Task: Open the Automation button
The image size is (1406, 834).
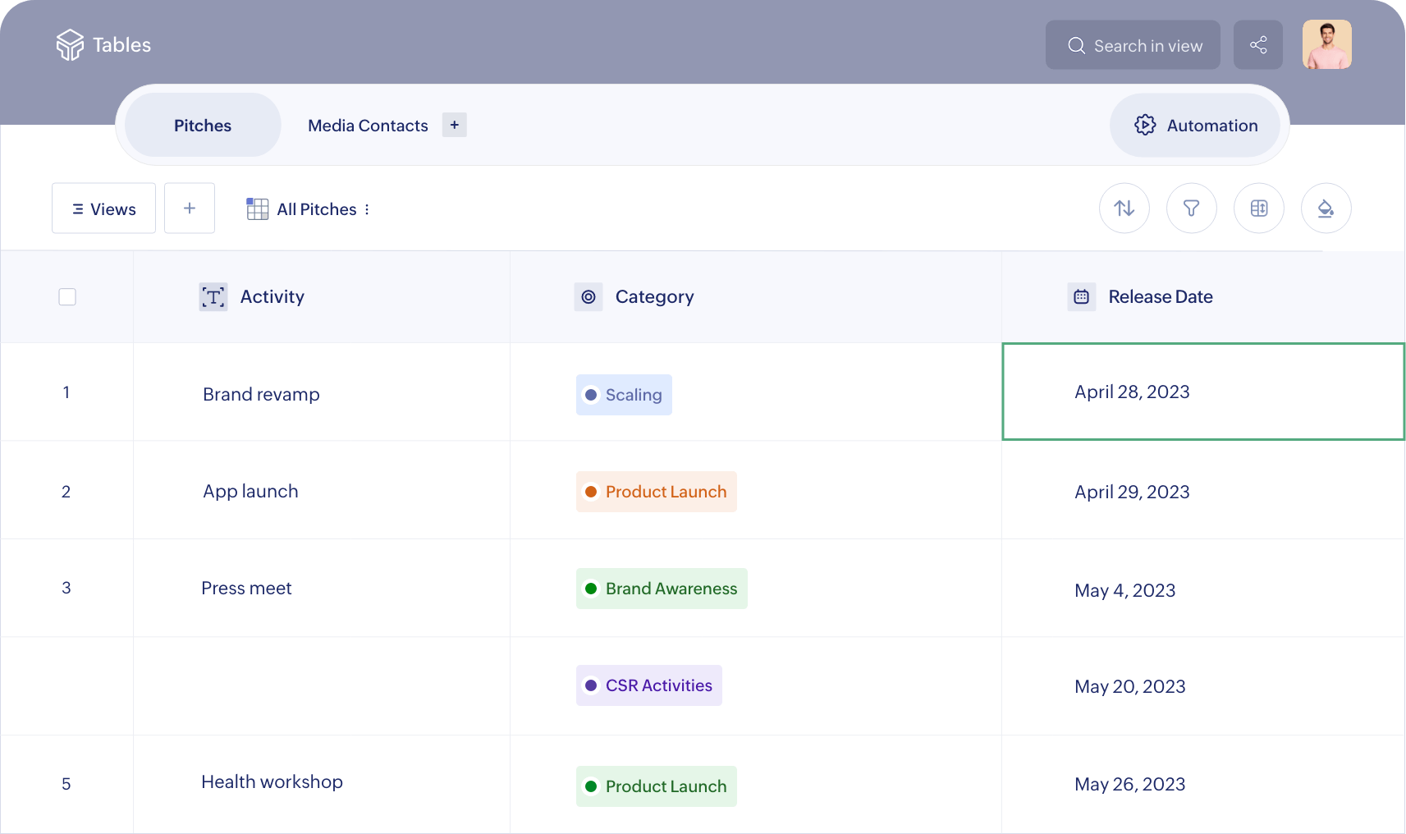Action: (x=1195, y=126)
